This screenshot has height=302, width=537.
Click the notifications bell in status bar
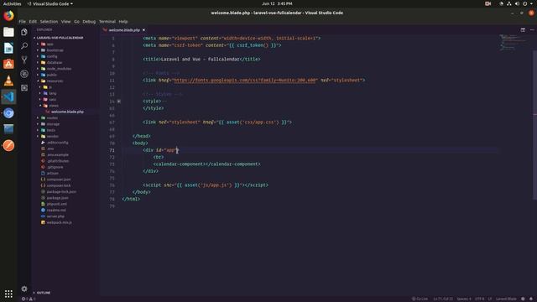531,299
